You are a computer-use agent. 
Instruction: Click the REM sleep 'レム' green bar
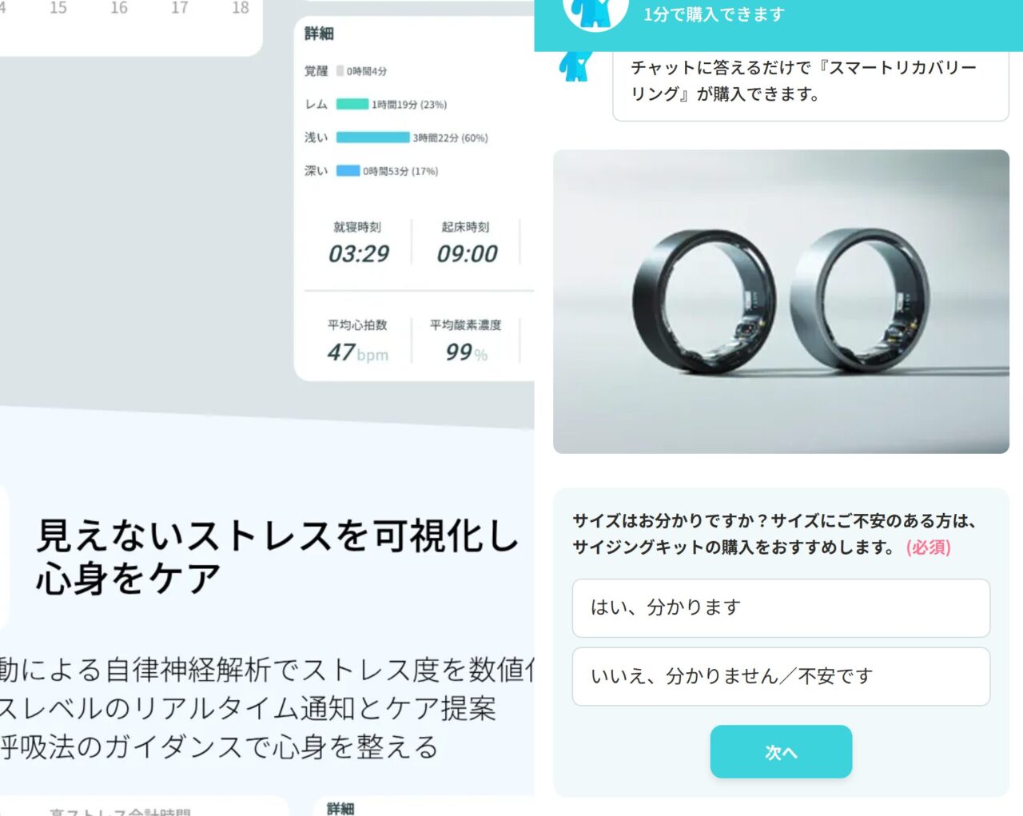pyautogui.click(x=352, y=104)
